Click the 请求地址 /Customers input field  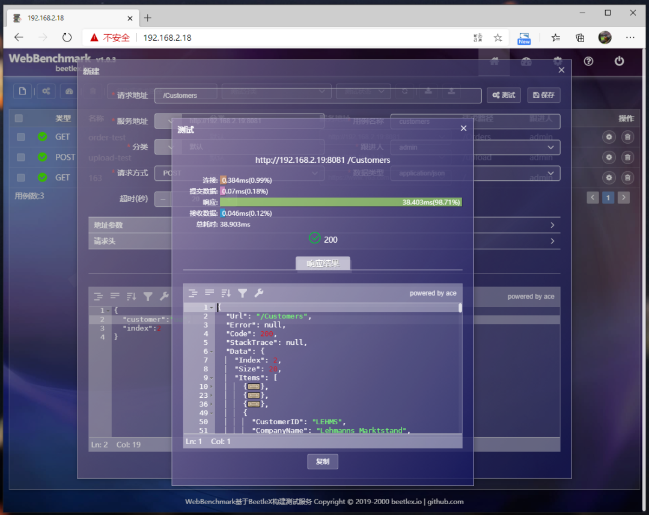point(318,96)
